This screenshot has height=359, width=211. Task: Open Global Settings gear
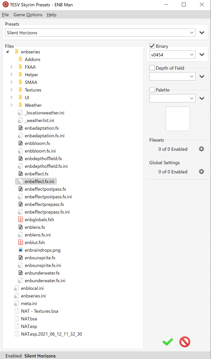point(201,172)
